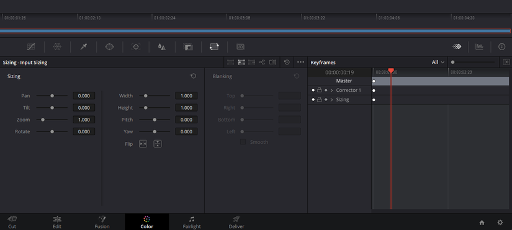Open the Qualifier eyedropper palette
The width and height of the screenshot is (512, 230).
(84, 47)
